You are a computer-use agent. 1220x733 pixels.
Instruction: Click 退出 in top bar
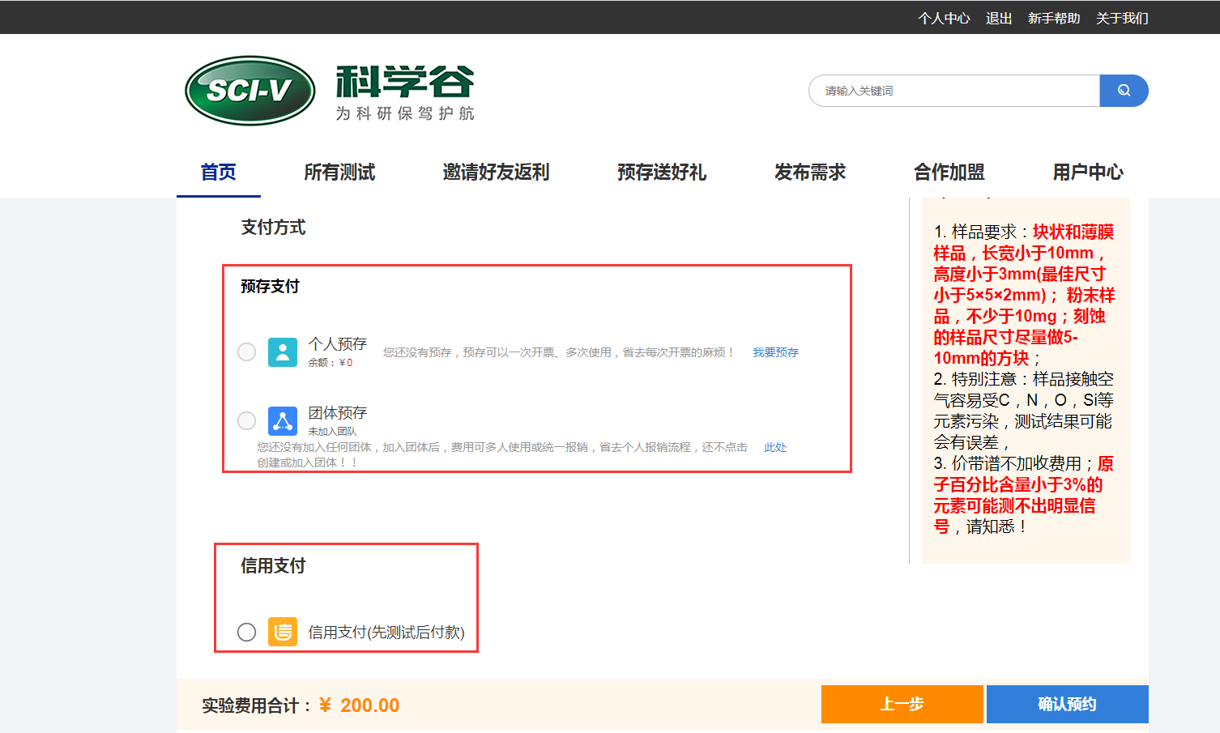tap(999, 18)
